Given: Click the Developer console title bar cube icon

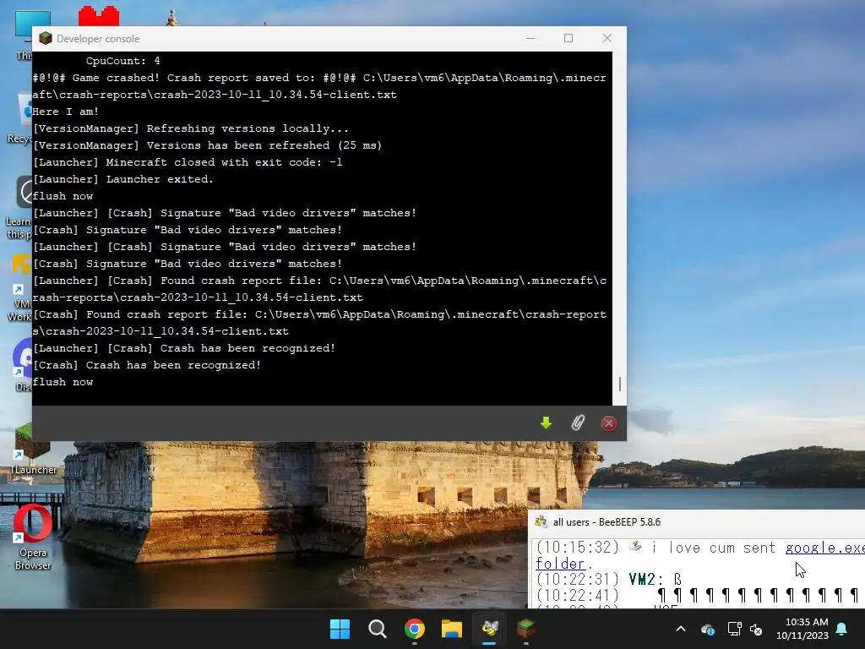Looking at the screenshot, I should 46,38.
